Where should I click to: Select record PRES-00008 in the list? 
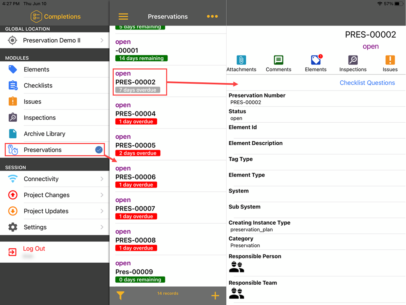click(168, 239)
